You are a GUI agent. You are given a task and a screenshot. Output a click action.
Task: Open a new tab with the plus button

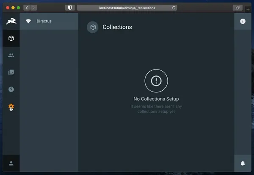click(x=248, y=9)
